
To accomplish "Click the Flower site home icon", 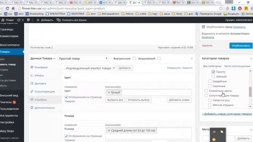I will [3, 20].
